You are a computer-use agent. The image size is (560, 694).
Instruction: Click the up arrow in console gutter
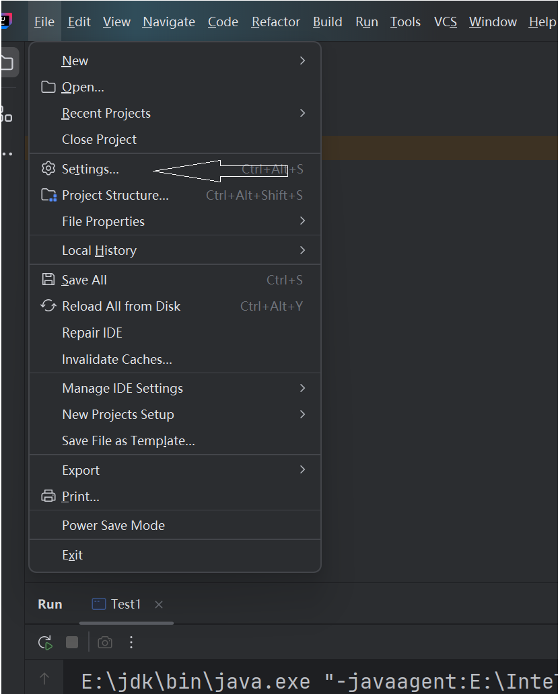click(44, 678)
